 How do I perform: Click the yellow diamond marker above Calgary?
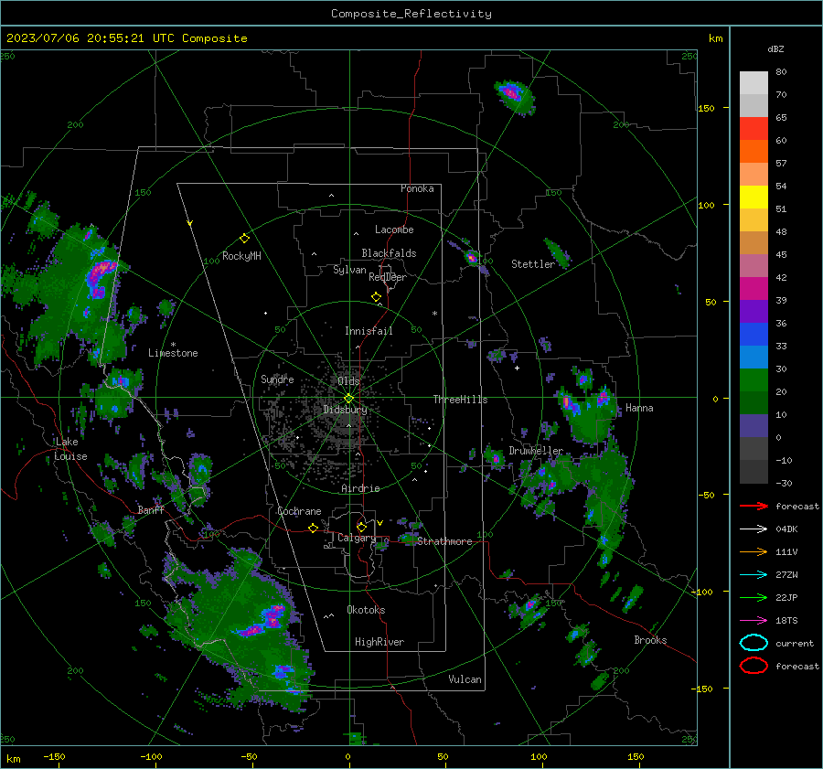point(361,527)
